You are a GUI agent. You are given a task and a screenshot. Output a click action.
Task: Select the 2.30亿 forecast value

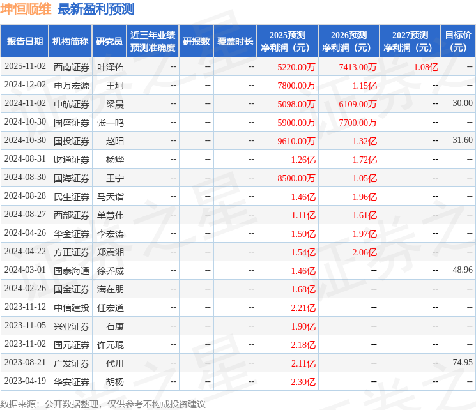pyautogui.click(x=303, y=382)
